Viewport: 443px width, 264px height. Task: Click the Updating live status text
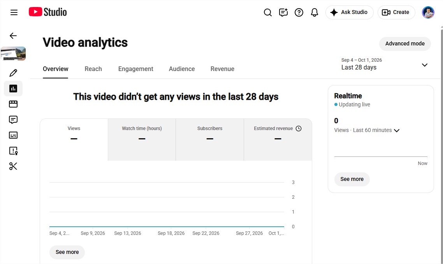[x=354, y=104]
